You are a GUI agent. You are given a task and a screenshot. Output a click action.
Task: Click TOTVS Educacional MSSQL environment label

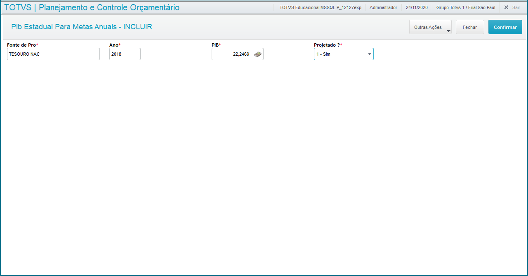pos(320,7)
